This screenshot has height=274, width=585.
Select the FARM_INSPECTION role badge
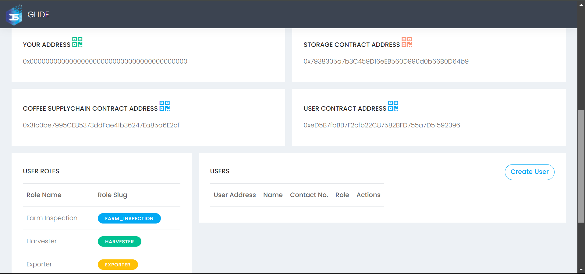click(x=129, y=218)
